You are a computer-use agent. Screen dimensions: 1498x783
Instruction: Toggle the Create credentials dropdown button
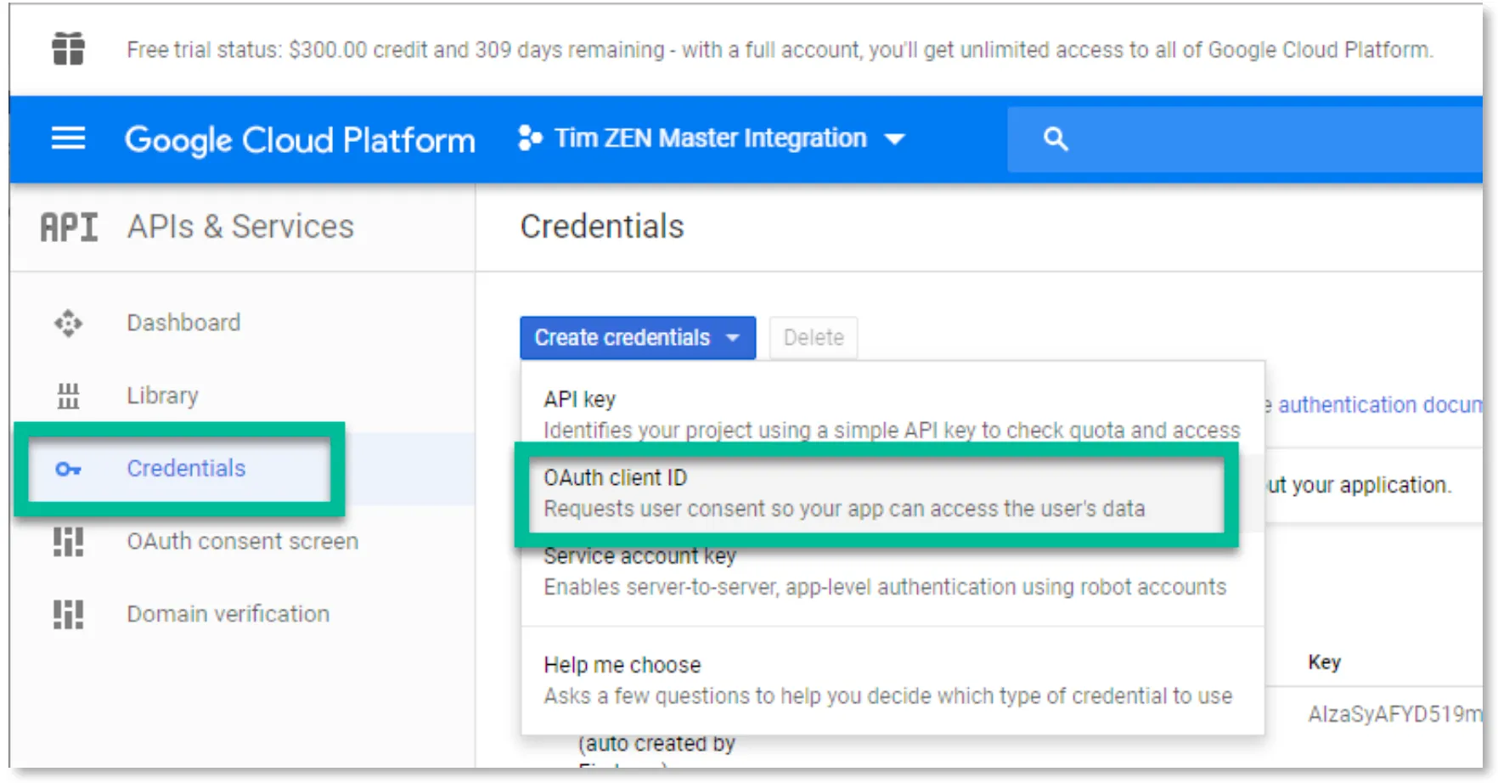pos(638,338)
